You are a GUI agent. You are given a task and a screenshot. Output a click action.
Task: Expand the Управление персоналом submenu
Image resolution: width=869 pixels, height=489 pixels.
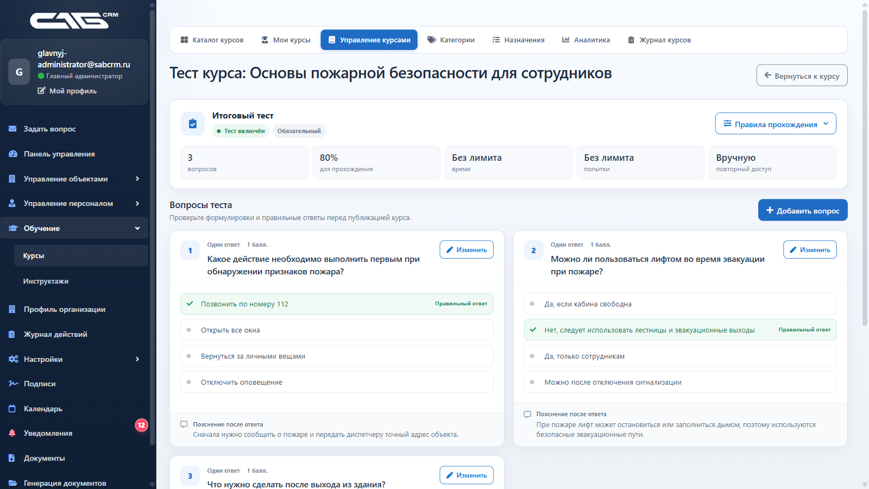[137, 203]
